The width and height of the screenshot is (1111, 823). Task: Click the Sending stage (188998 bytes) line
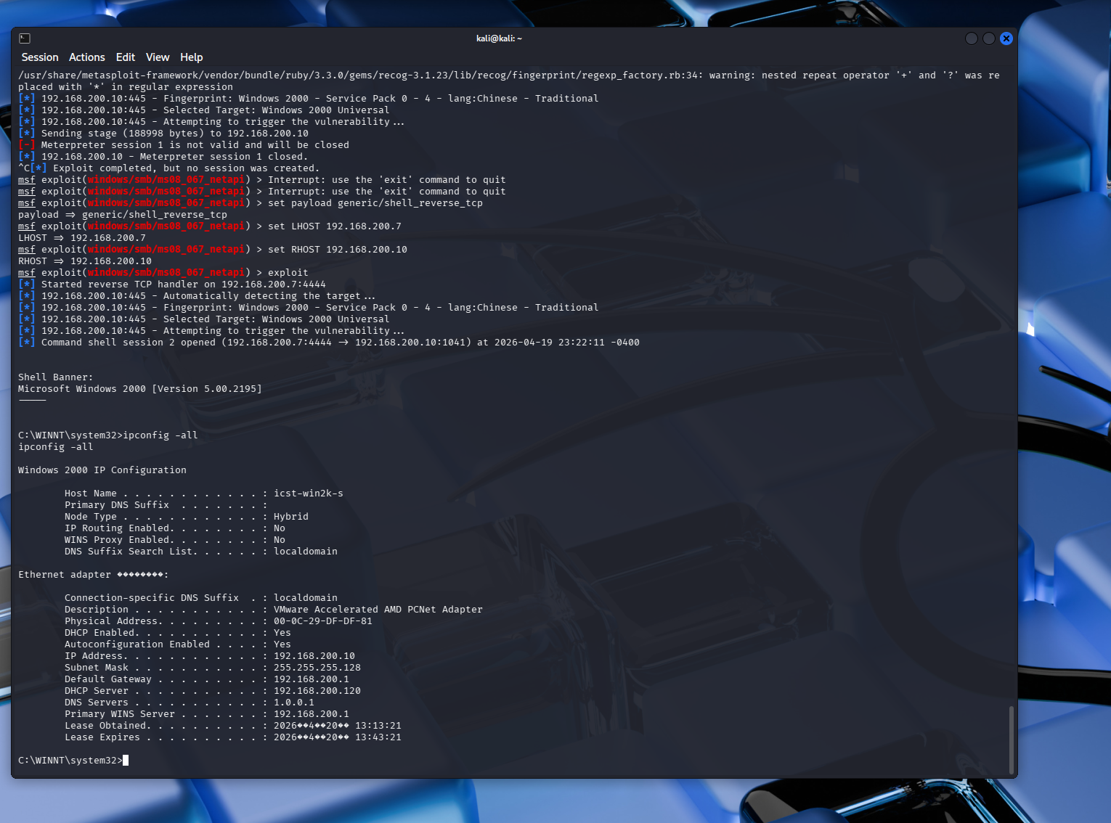point(163,134)
